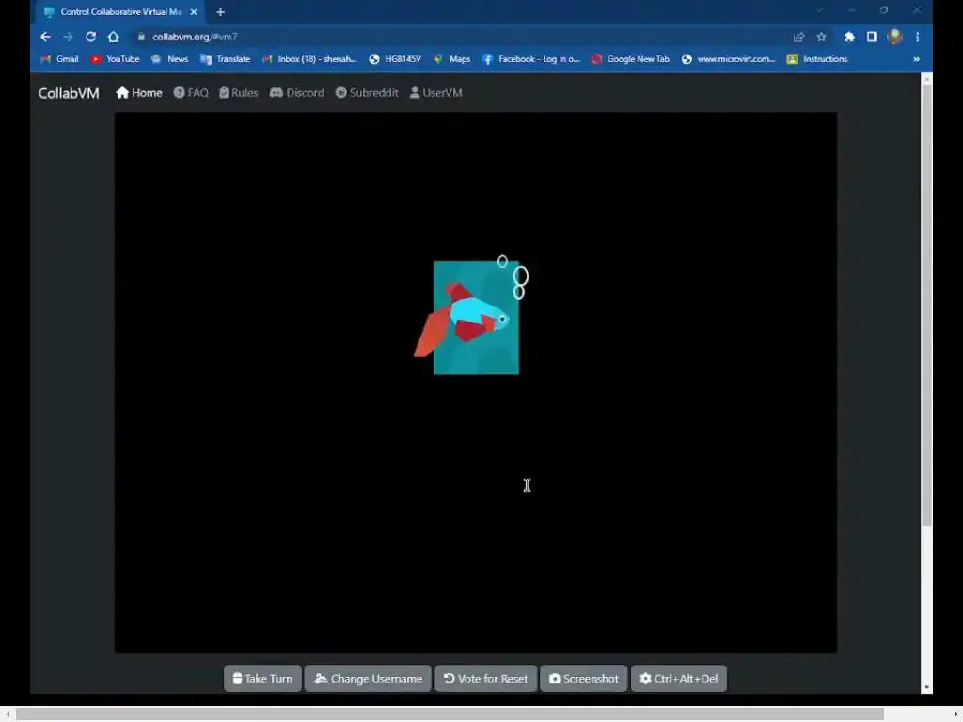Reload the CollabVM page
The image size is (963, 722).
pos(90,37)
